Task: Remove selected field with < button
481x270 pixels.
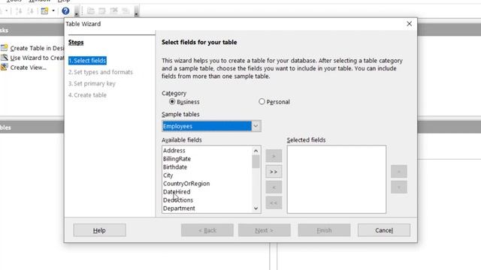Action: (x=274, y=187)
